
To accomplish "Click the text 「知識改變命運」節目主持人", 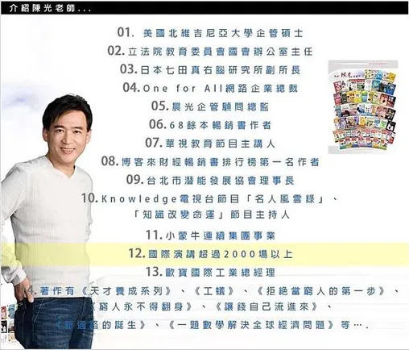I will pos(212,215).
